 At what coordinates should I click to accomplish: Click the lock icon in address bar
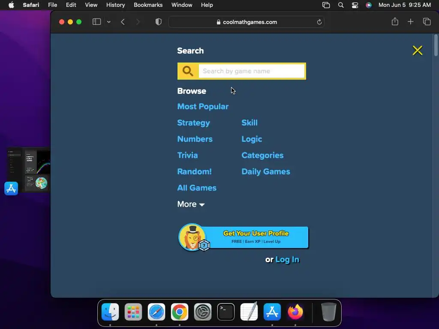[x=218, y=22]
